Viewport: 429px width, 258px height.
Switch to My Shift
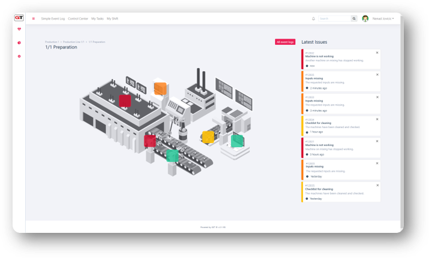pyautogui.click(x=113, y=19)
